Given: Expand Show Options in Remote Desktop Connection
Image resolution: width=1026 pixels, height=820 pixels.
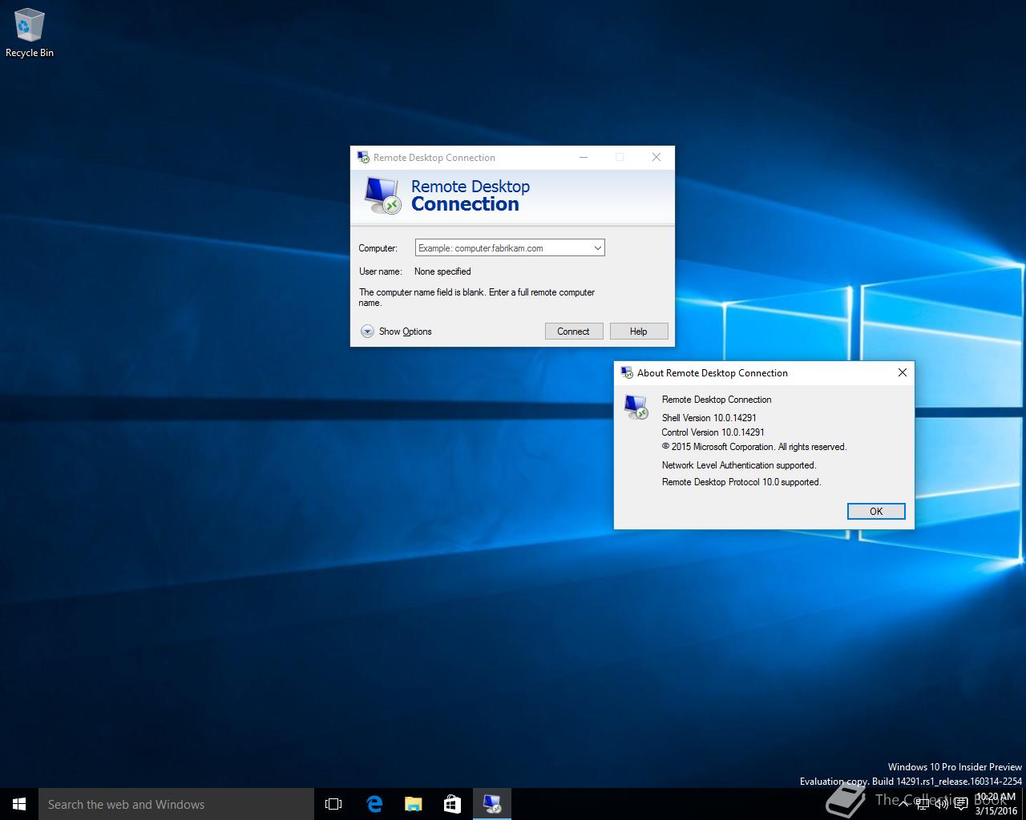Looking at the screenshot, I should coord(396,332).
